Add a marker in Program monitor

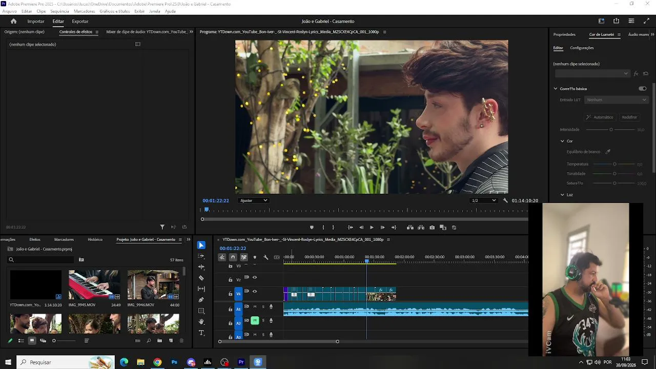[312, 228]
